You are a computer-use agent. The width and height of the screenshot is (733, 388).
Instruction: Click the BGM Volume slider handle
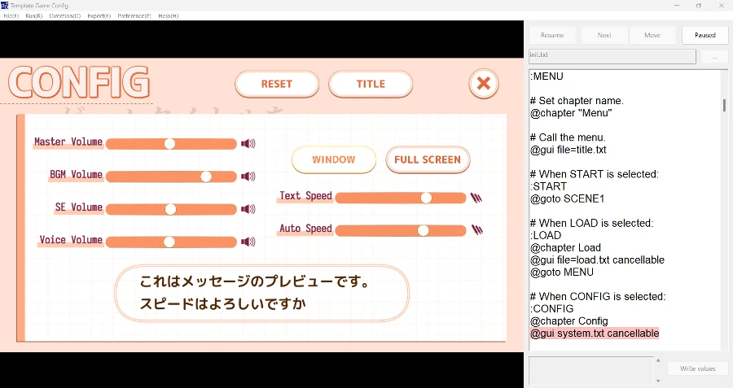pyautogui.click(x=206, y=177)
